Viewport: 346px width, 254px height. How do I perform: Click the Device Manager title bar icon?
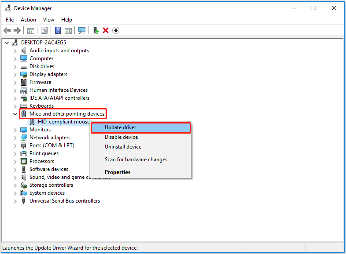click(8, 8)
